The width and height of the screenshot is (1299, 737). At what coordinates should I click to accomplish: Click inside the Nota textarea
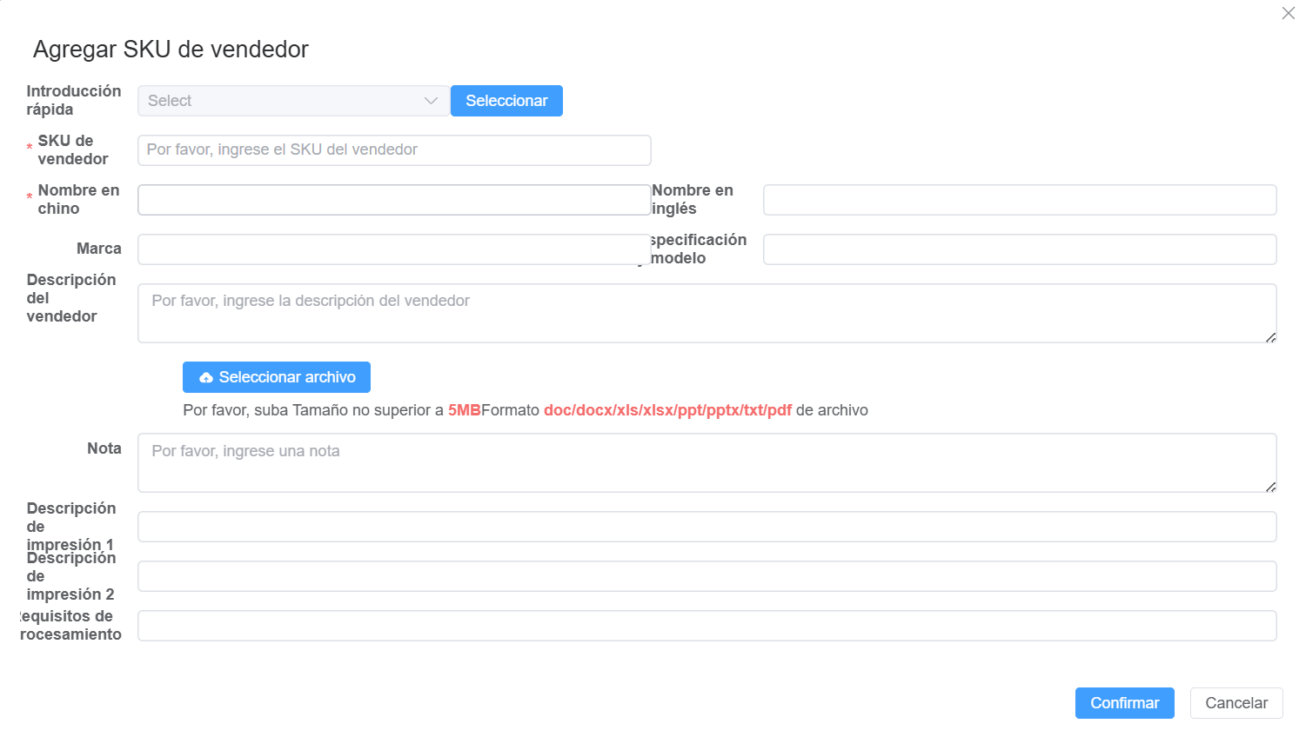click(706, 462)
